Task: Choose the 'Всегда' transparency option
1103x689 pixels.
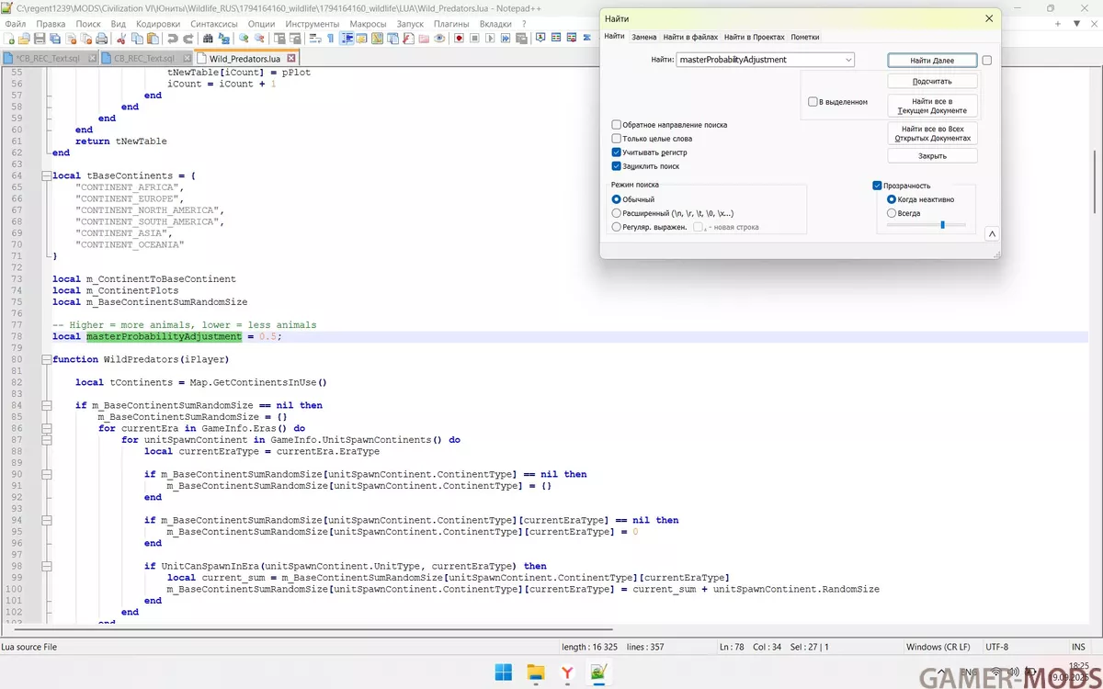Action: (x=892, y=213)
